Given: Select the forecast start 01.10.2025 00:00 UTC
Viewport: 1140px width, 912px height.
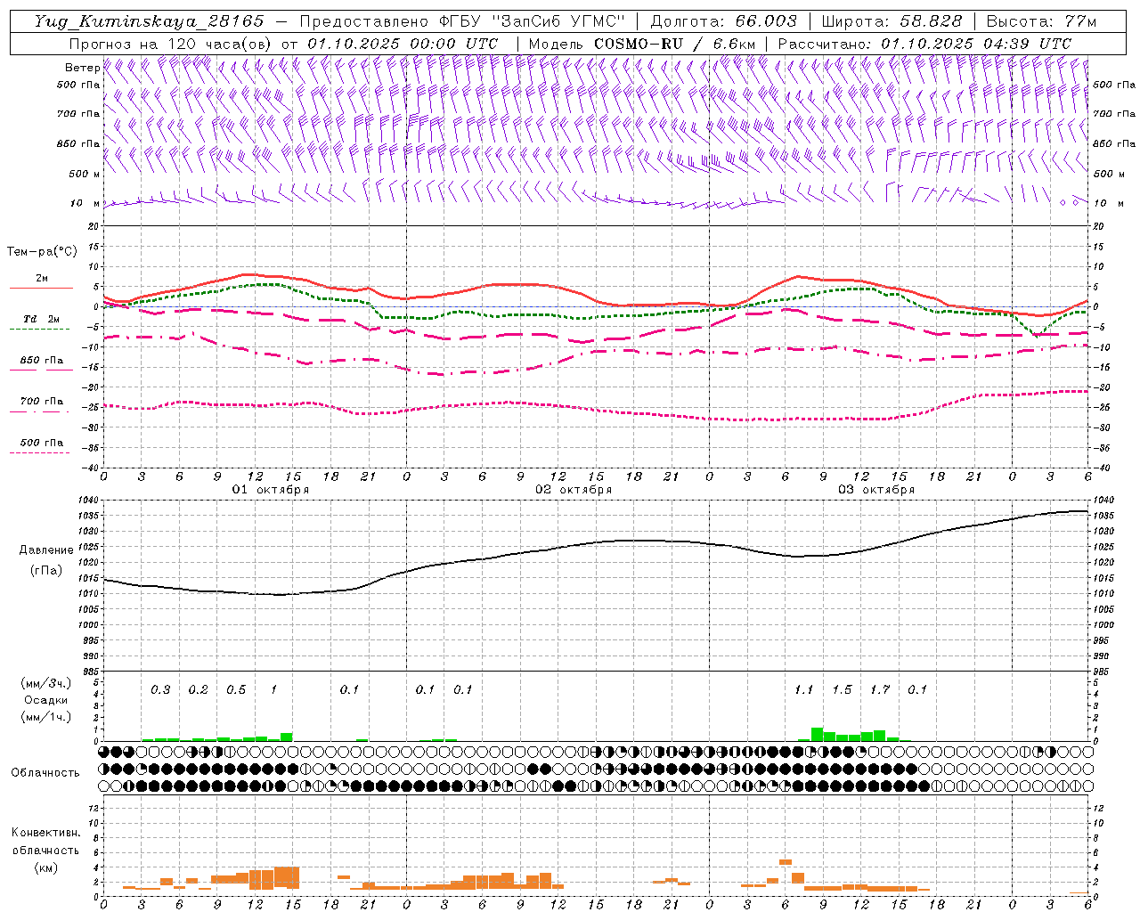Looking at the screenshot, I should pos(402,44).
